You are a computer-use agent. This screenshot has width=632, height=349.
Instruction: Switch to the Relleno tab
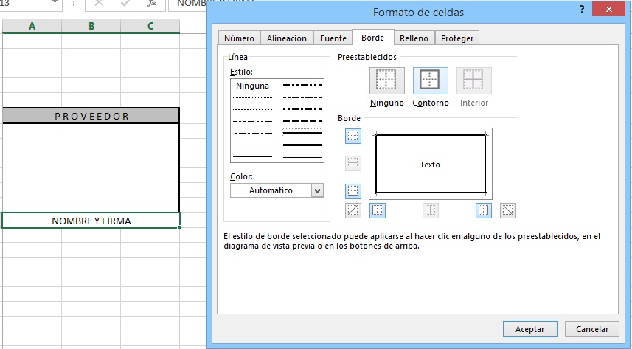click(414, 38)
